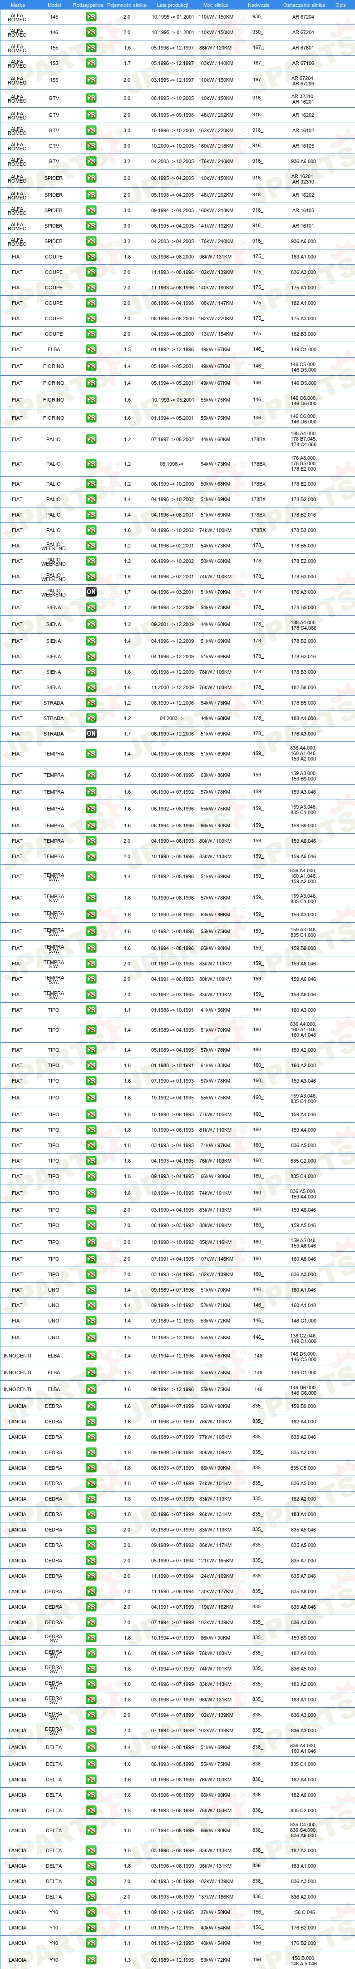Select engine code 175 A3.000
This screenshot has height=1969, width=355.
[x=303, y=319]
